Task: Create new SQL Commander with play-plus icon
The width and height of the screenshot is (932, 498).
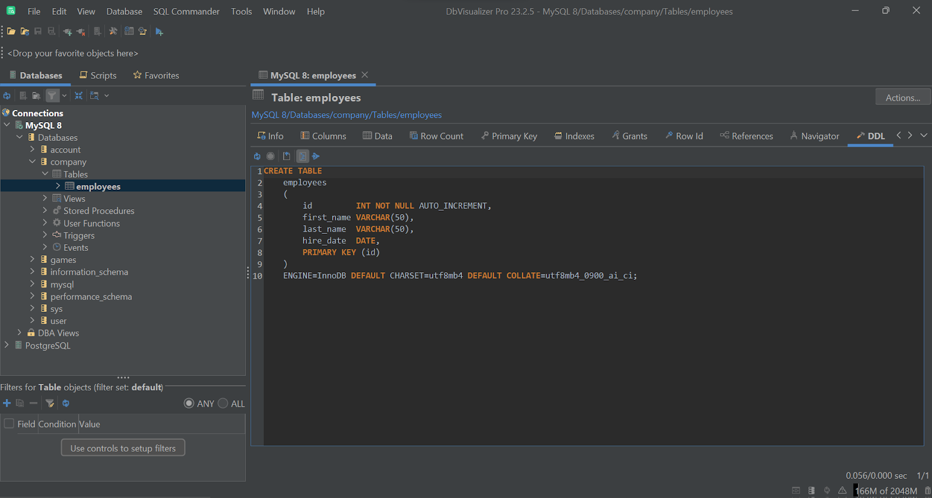Action: (159, 31)
